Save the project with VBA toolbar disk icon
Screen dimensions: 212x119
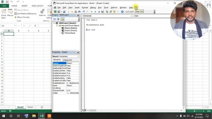(64, 12)
